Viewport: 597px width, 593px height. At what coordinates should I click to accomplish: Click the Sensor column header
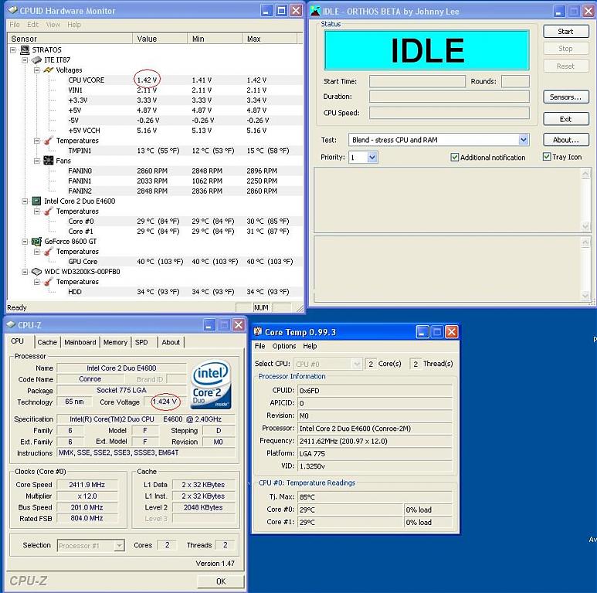70,39
